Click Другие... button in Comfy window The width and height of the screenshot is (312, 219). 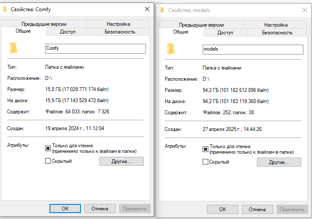[x=121, y=161]
